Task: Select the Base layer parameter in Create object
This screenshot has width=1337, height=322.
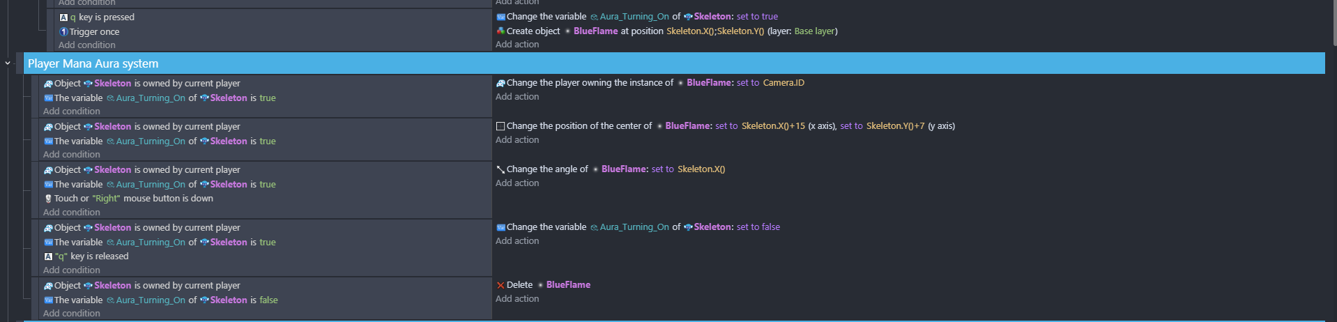Action: point(814,31)
